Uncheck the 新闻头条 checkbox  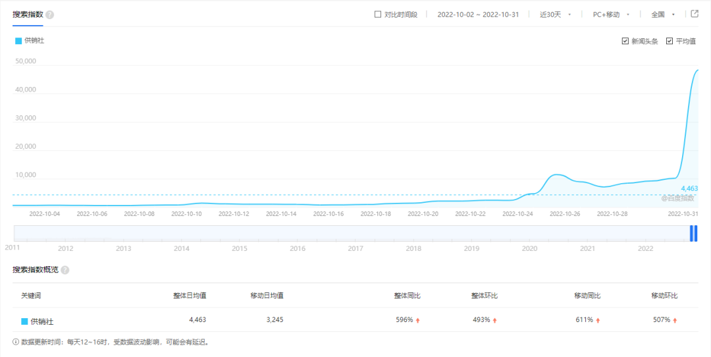coord(625,41)
